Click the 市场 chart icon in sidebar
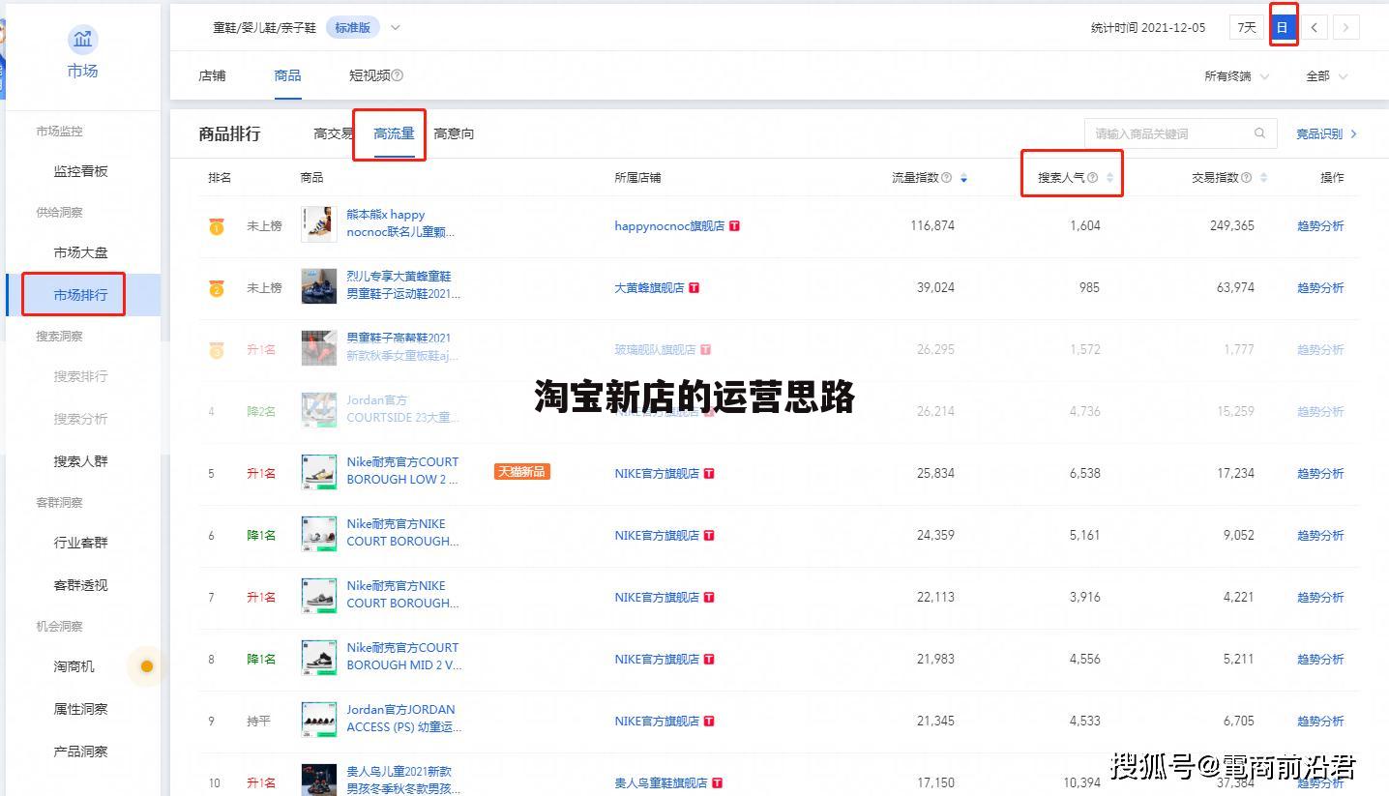The width and height of the screenshot is (1389, 796). click(82, 40)
